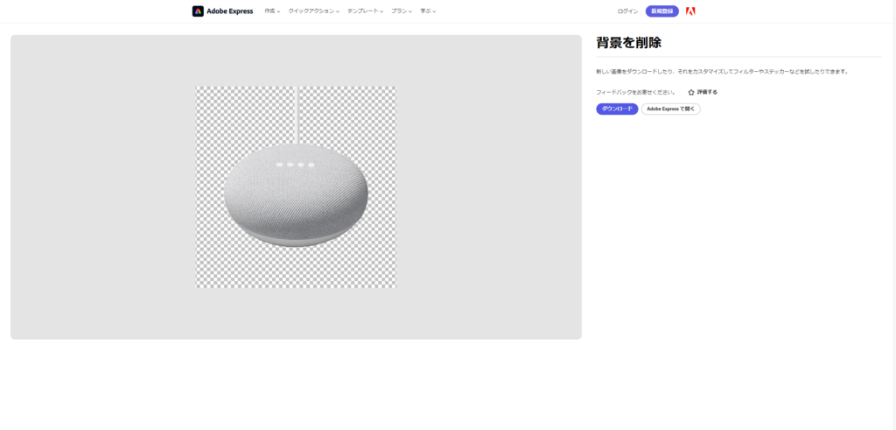The height and width of the screenshot is (430, 896).
Task: Click the ログイン link
Action: pos(627,11)
